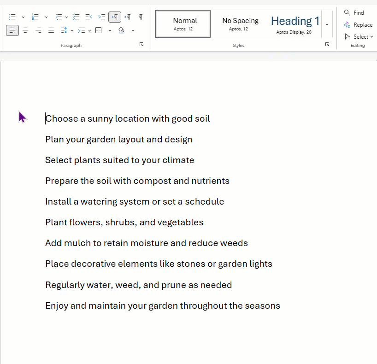The image size is (377, 364).
Task: Apply bullet list formatting
Action: coord(12,17)
